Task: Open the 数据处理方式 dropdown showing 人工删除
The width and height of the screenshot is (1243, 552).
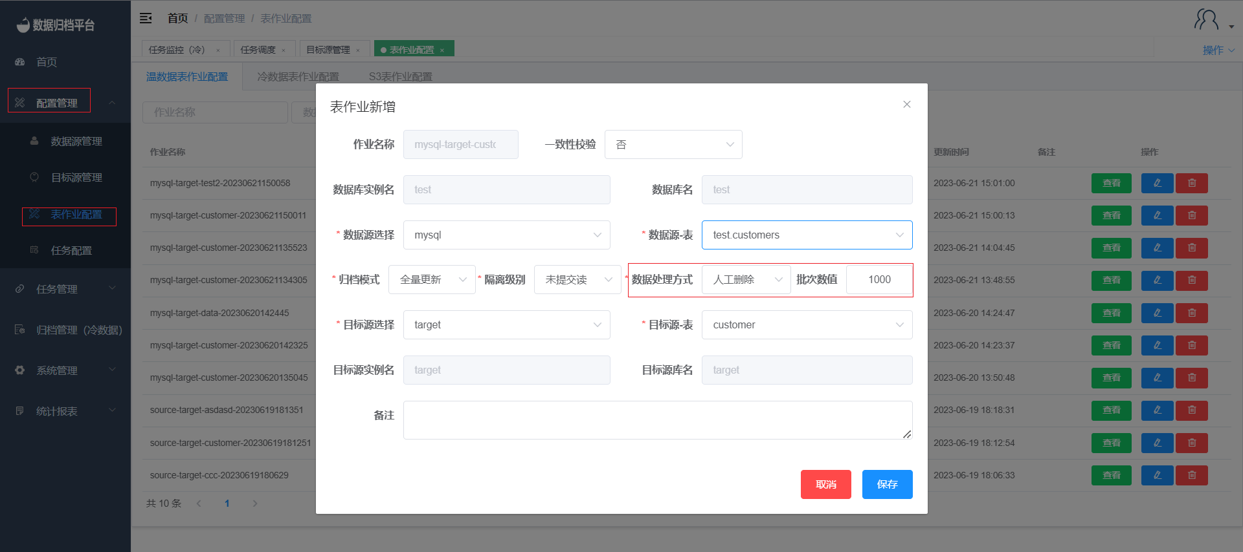Action: click(746, 280)
